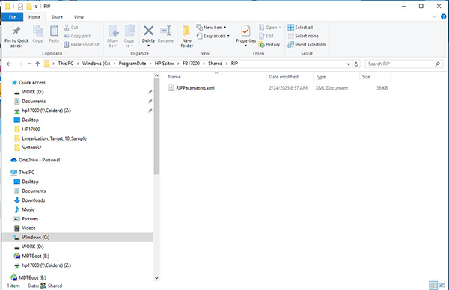Switch to the Home ribbon tab
The image size is (449, 290).
(34, 17)
